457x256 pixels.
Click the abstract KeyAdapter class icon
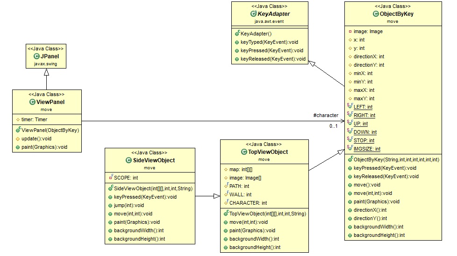coord(254,14)
